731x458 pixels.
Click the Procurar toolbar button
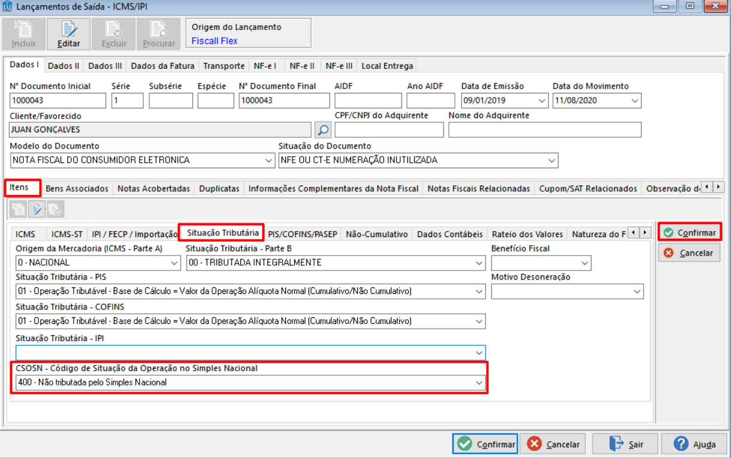pos(159,34)
